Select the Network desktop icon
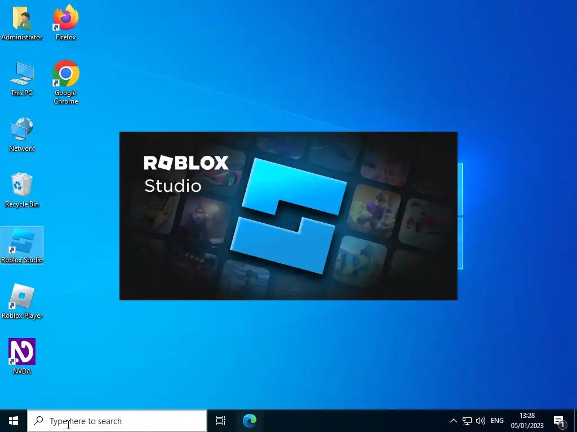This screenshot has height=432, width=577. click(22, 134)
